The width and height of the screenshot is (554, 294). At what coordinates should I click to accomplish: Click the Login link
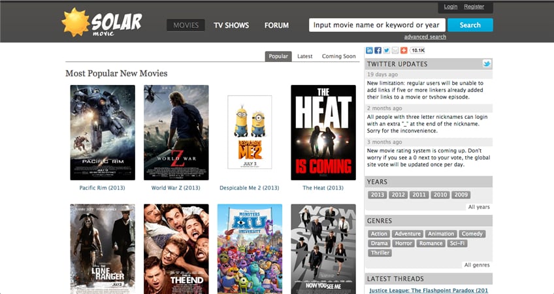[451, 7]
